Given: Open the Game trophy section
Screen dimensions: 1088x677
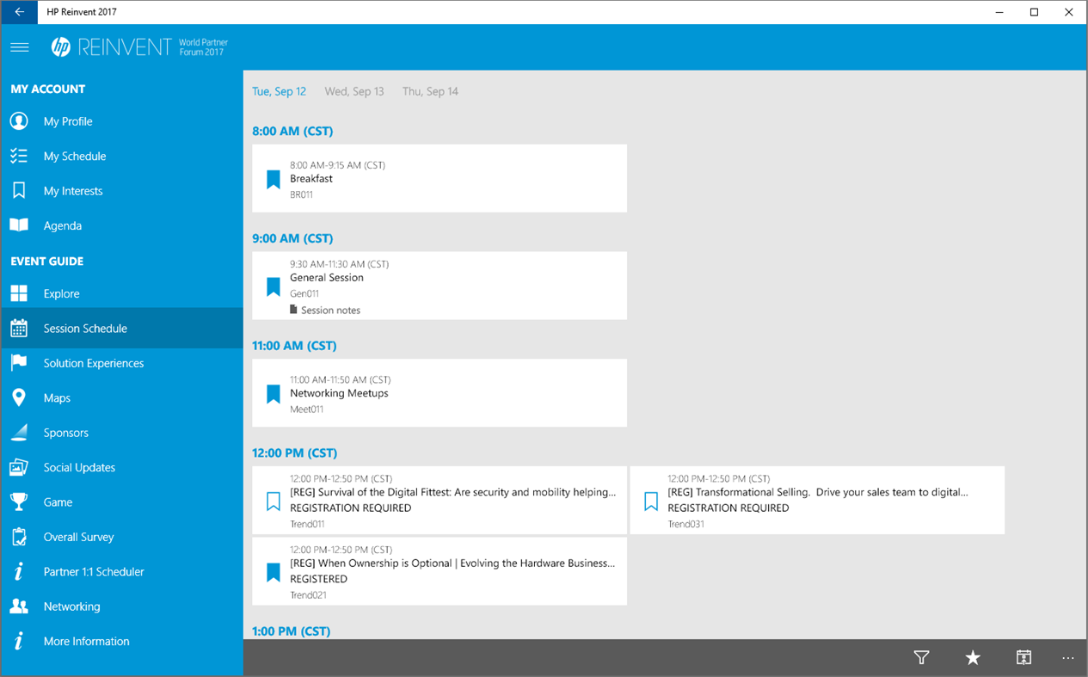Looking at the screenshot, I should 56,502.
